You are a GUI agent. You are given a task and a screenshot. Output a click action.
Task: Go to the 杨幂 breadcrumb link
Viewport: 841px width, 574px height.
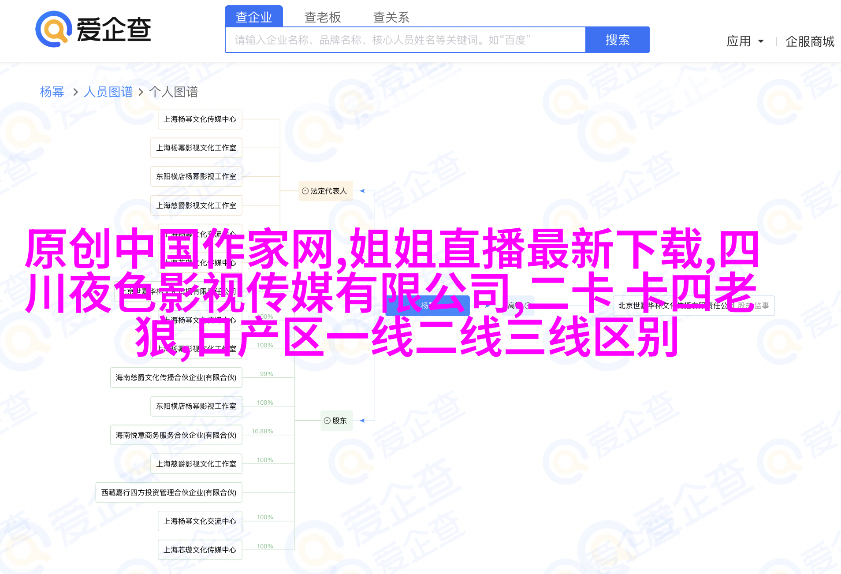pos(52,92)
